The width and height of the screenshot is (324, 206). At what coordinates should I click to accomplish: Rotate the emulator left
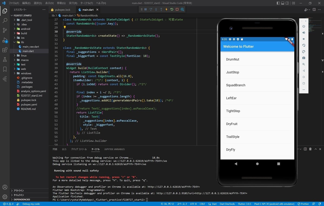coord(304,45)
